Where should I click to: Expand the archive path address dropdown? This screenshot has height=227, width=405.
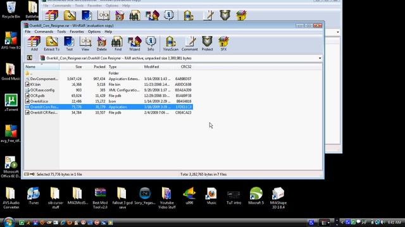(x=320, y=58)
